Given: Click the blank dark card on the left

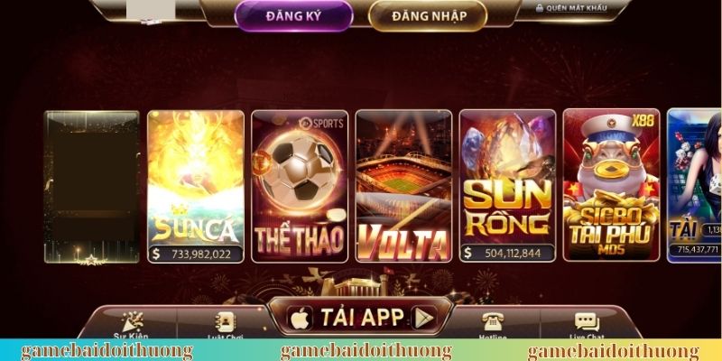Looking at the screenshot, I should tap(92, 187).
